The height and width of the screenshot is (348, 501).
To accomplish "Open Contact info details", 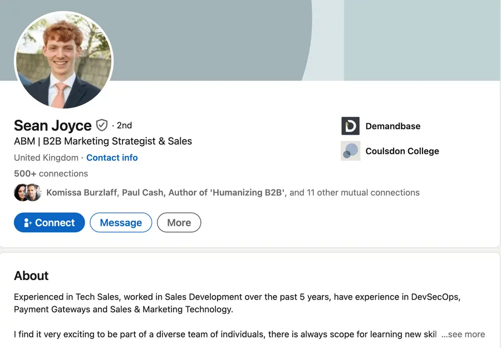I will 112,158.
